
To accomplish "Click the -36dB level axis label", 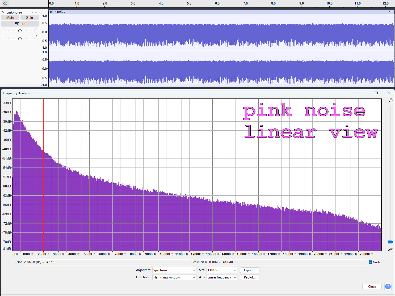I will coord(7,112).
